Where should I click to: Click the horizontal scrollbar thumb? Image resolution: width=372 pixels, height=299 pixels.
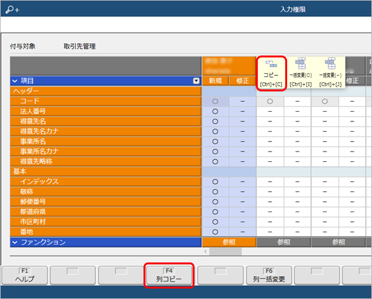click(225, 251)
